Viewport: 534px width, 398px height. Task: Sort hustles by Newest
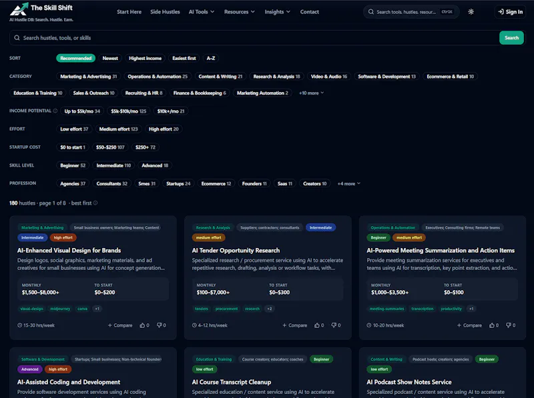click(x=110, y=58)
